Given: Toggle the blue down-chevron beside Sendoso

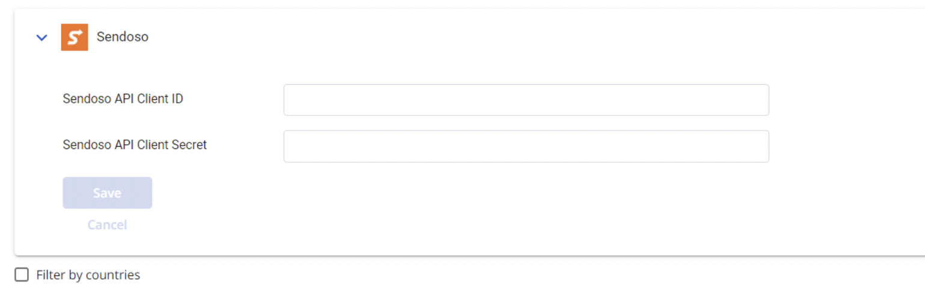Looking at the screenshot, I should tap(41, 37).
